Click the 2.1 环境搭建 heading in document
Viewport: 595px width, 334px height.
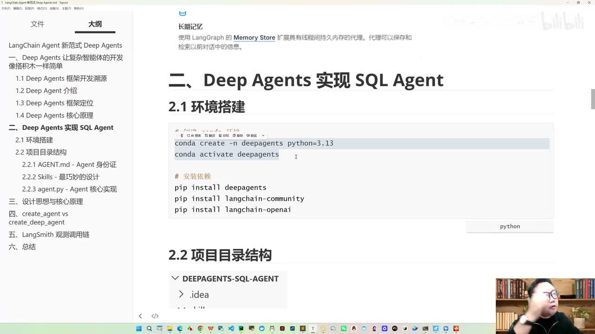click(206, 107)
